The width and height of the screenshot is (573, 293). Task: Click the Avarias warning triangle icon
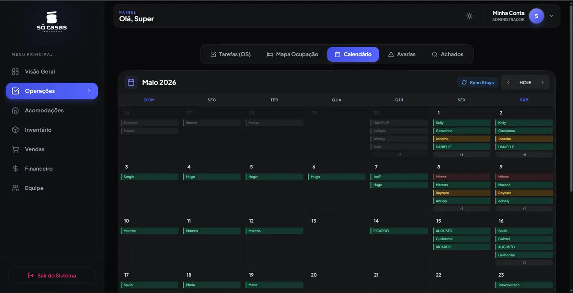point(391,54)
